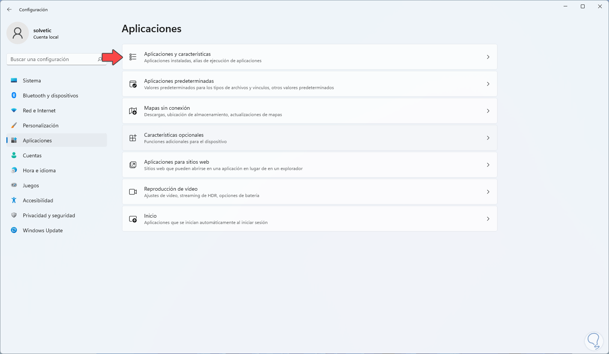This screenshot has width=609, height=354.
Task: Click the Aplicaciones para sitios web icon
Action: pos(133,165)
